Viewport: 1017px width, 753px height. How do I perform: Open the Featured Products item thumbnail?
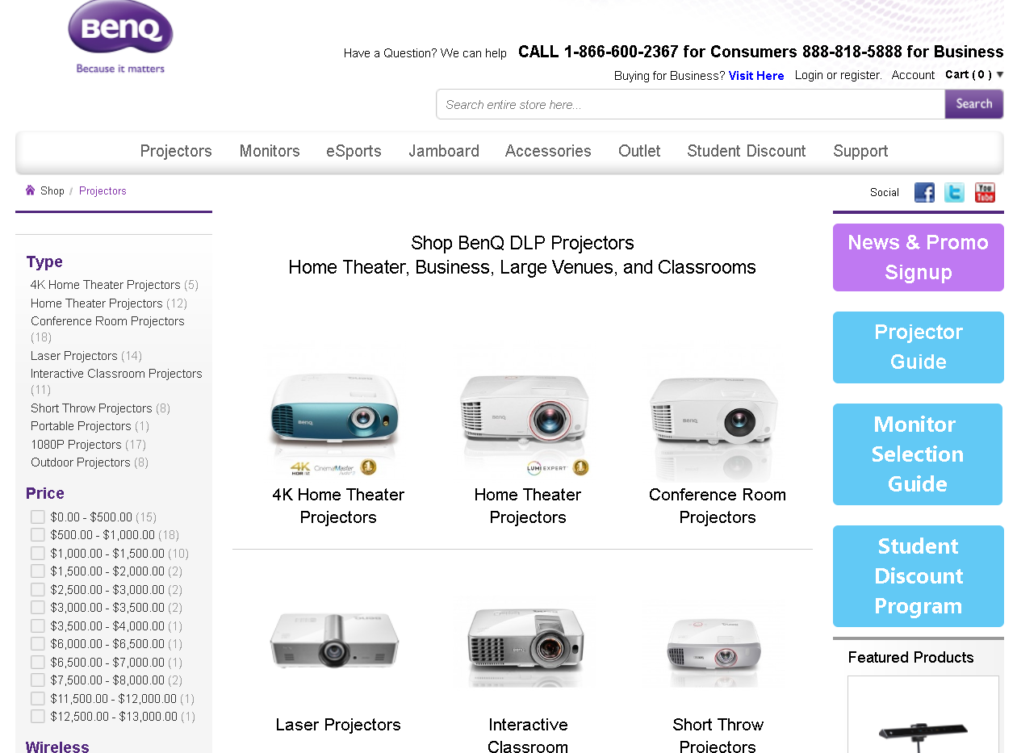coord(923,714)
